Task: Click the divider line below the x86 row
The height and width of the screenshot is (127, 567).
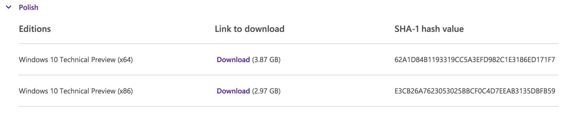Action: tap(288, 106)
